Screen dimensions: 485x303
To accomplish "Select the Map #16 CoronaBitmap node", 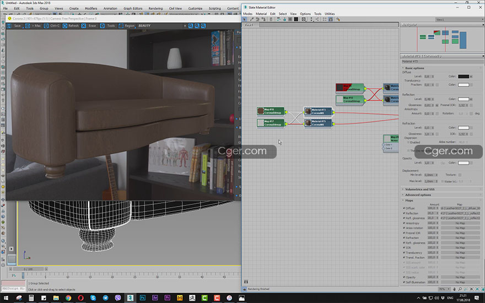I will [271, 111].
